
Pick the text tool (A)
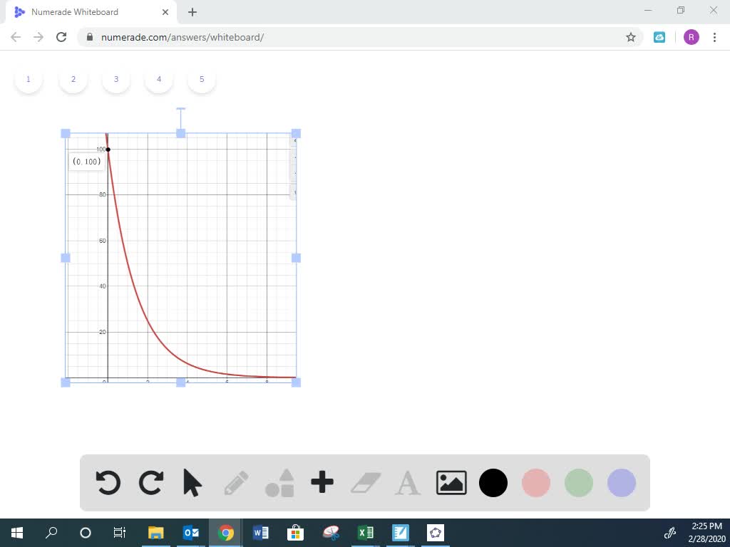[x=407, y=483]
